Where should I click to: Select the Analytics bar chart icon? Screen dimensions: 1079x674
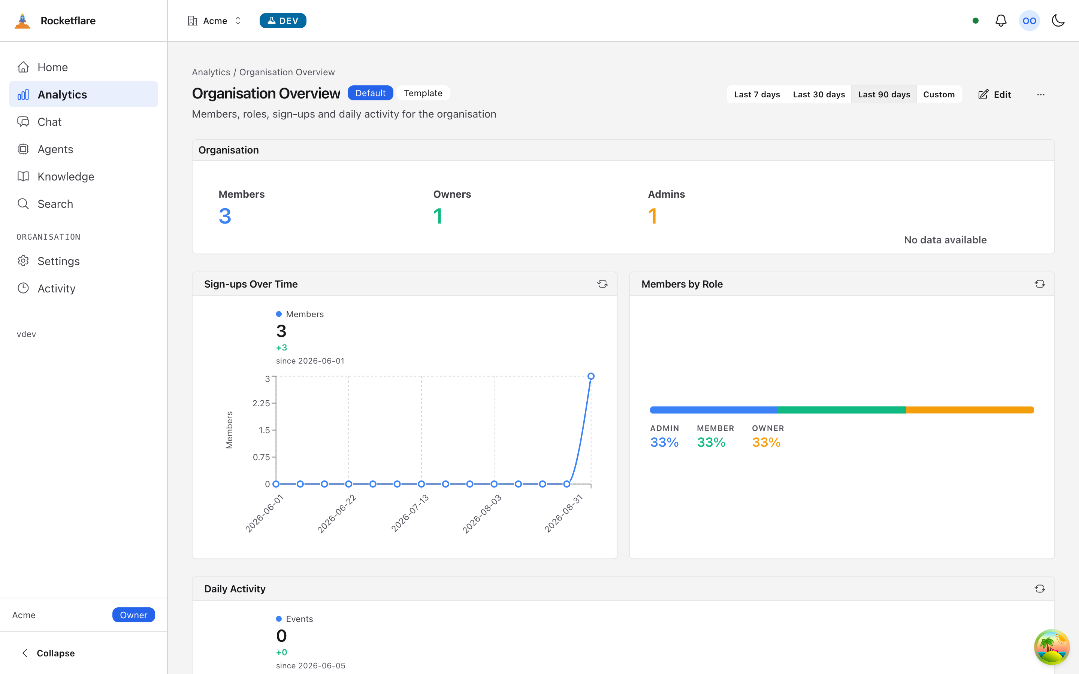(23, 94)
